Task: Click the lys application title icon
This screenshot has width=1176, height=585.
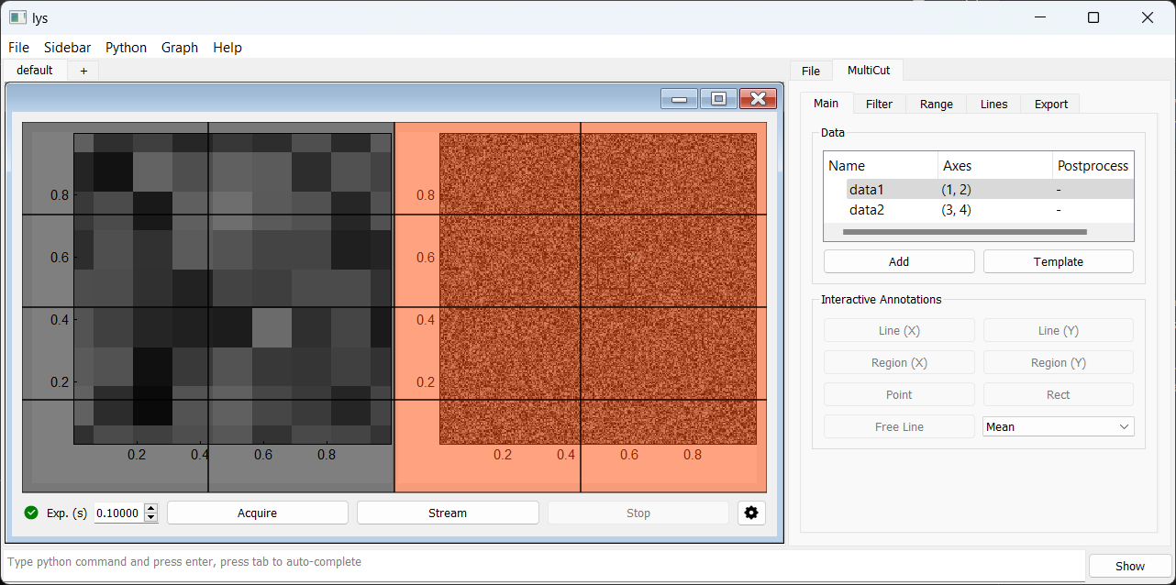Action: coord(17,17)
